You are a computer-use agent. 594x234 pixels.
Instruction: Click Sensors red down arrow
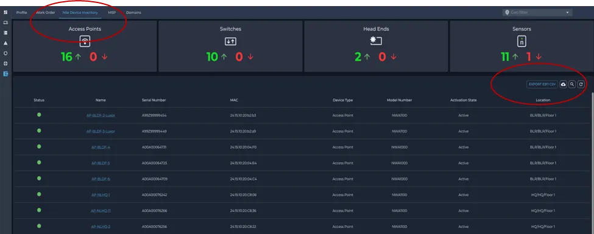tap(539, 57)
